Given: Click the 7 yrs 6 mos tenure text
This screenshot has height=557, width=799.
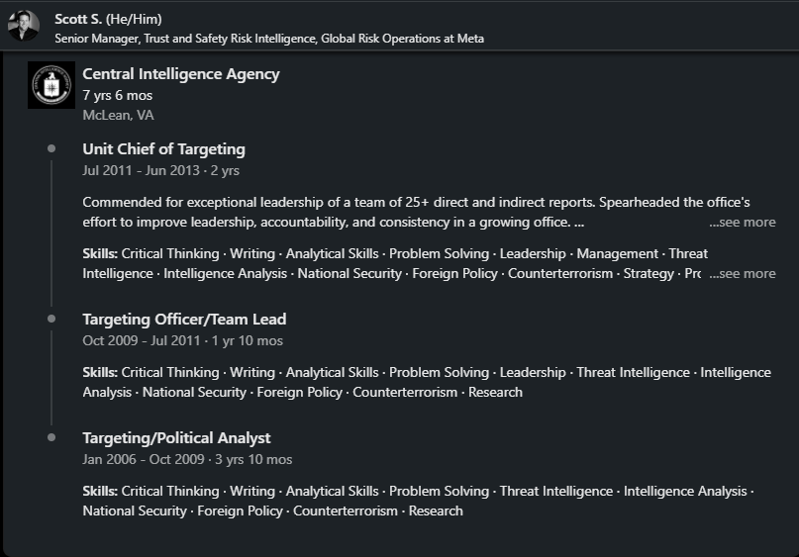Looking at the screenshot, I should (x=117, y=95).
